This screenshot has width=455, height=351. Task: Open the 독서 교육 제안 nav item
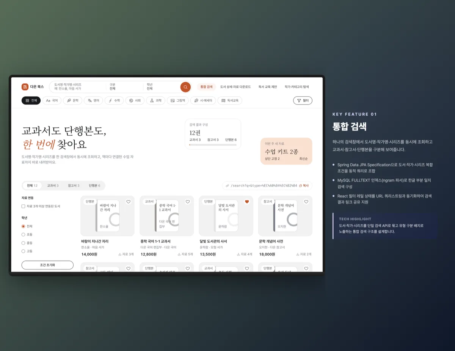click(x=268, y=87)
